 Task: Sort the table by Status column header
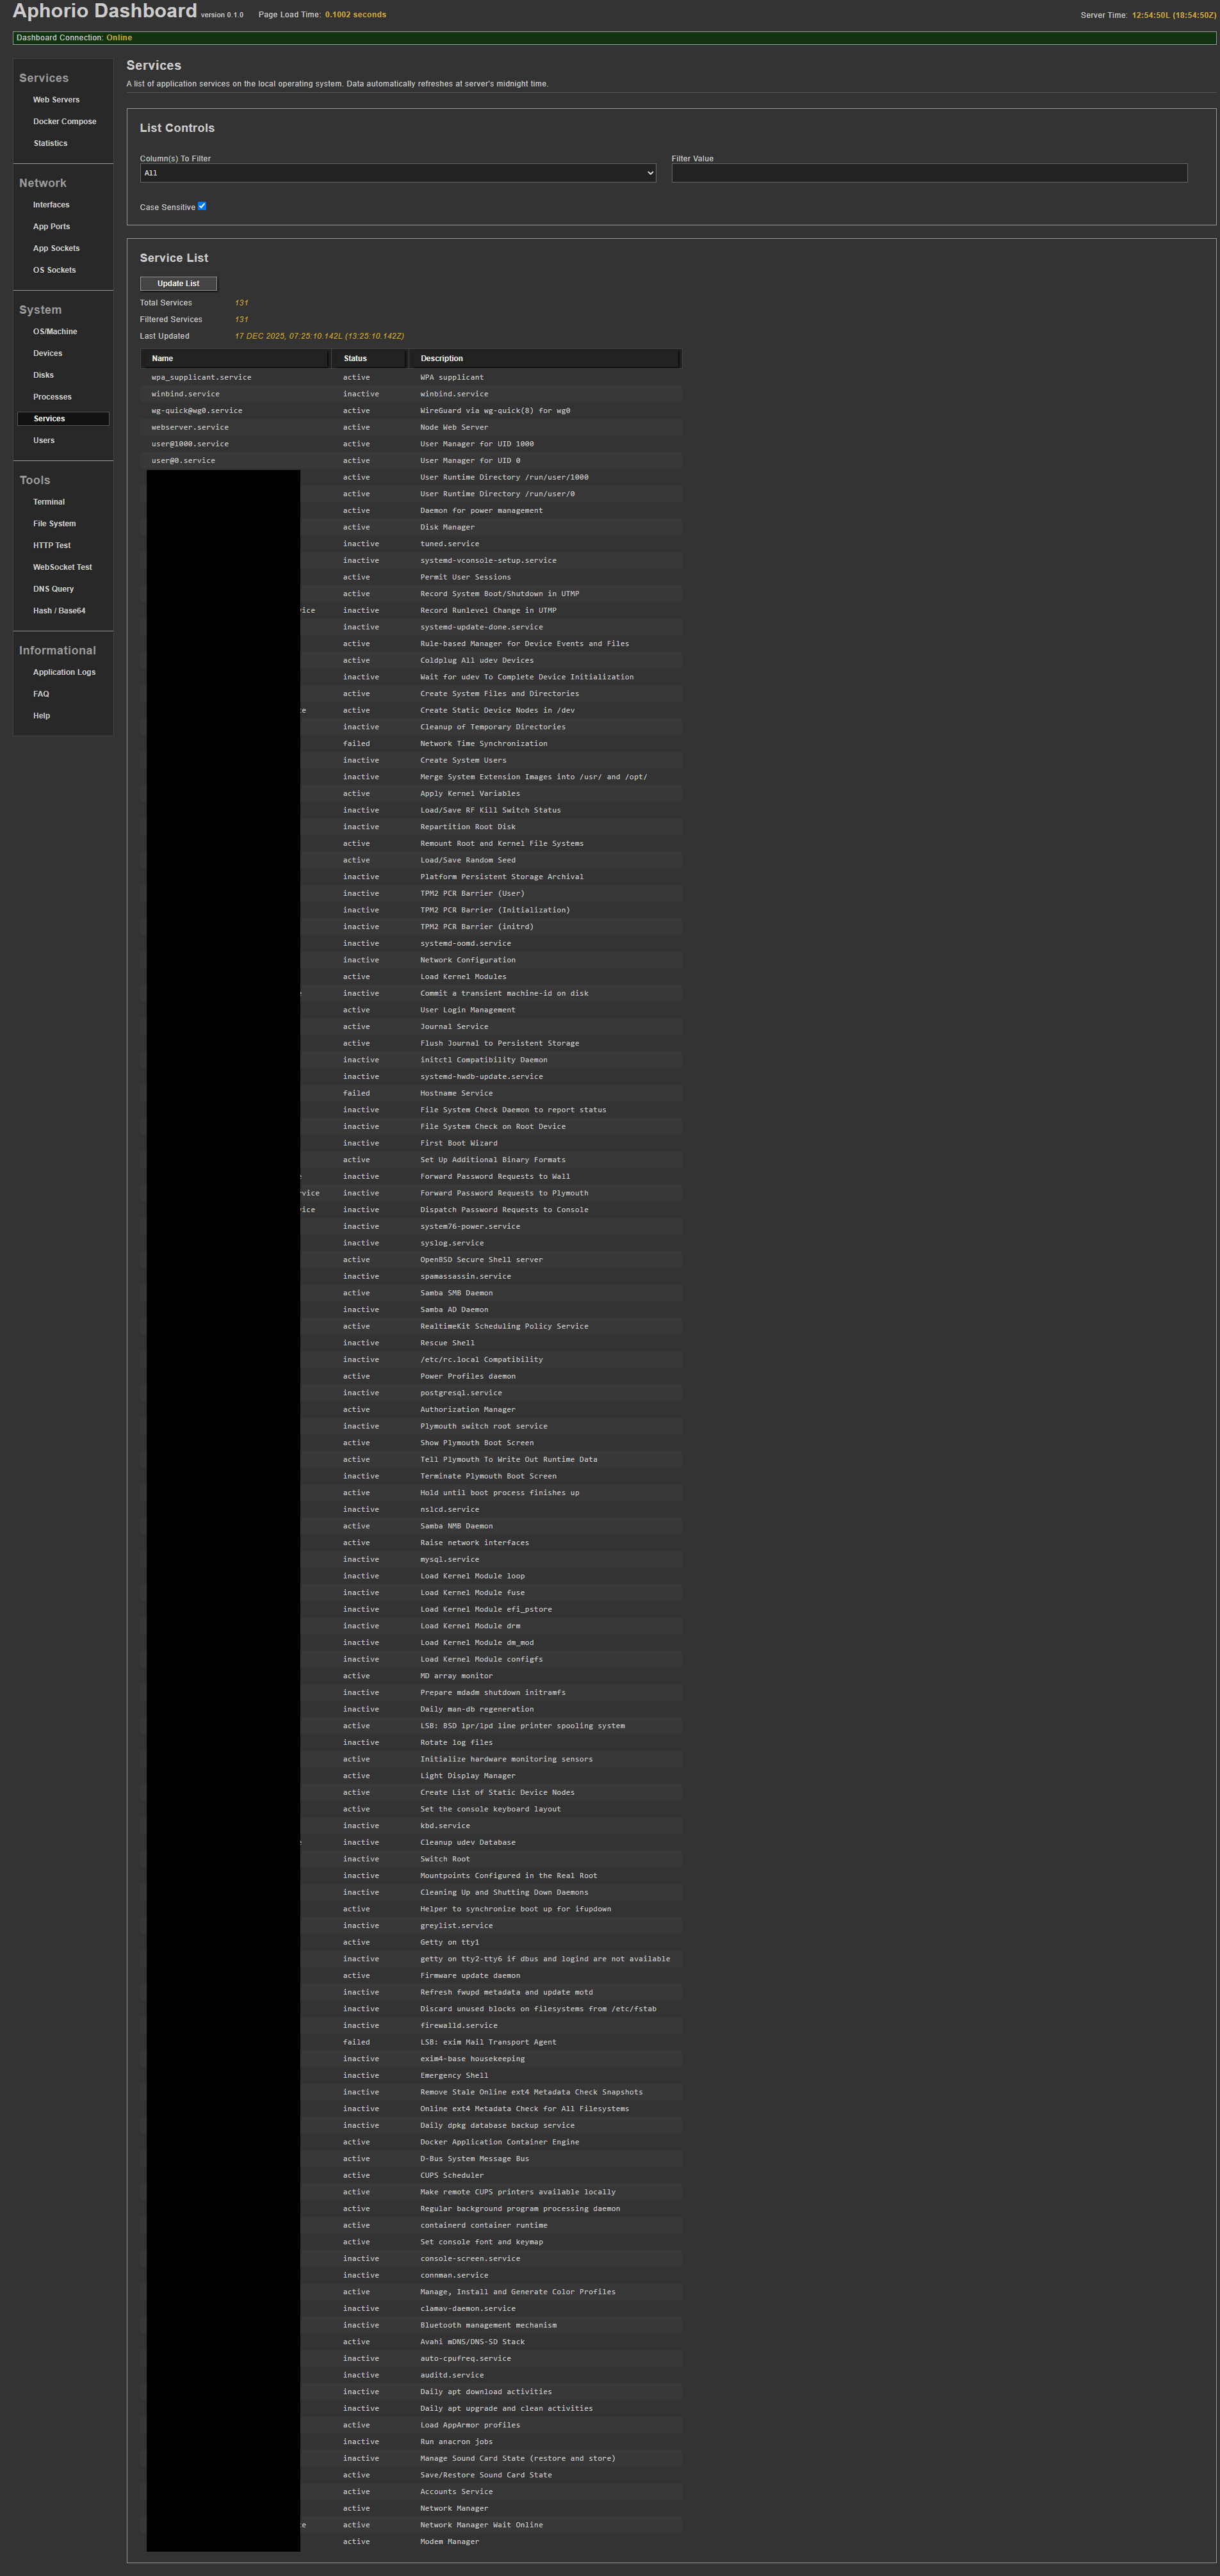click(368, 358)
